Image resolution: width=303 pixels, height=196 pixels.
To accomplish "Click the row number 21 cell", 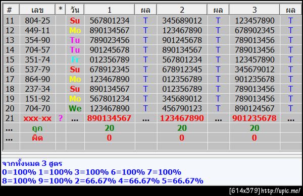I will (x=10, y=118).
